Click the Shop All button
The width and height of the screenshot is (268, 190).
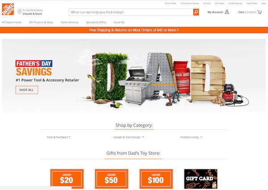27,90
